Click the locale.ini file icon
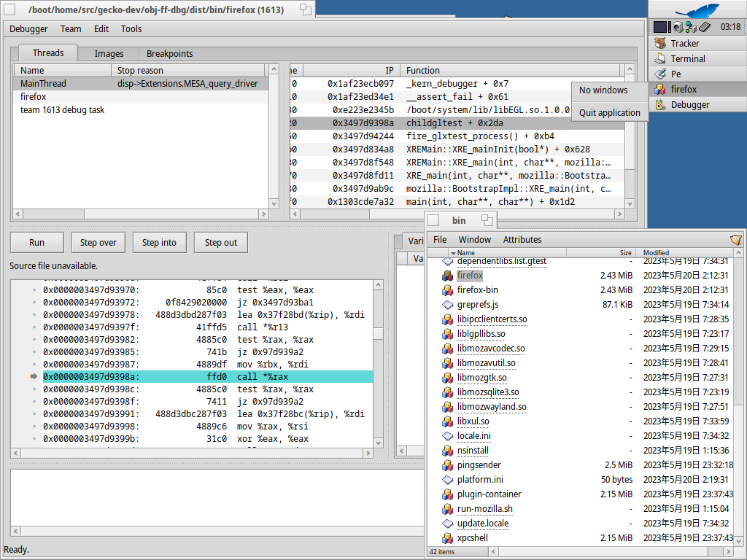The height and width of the screenshot is (560, 747). [447, 436]
